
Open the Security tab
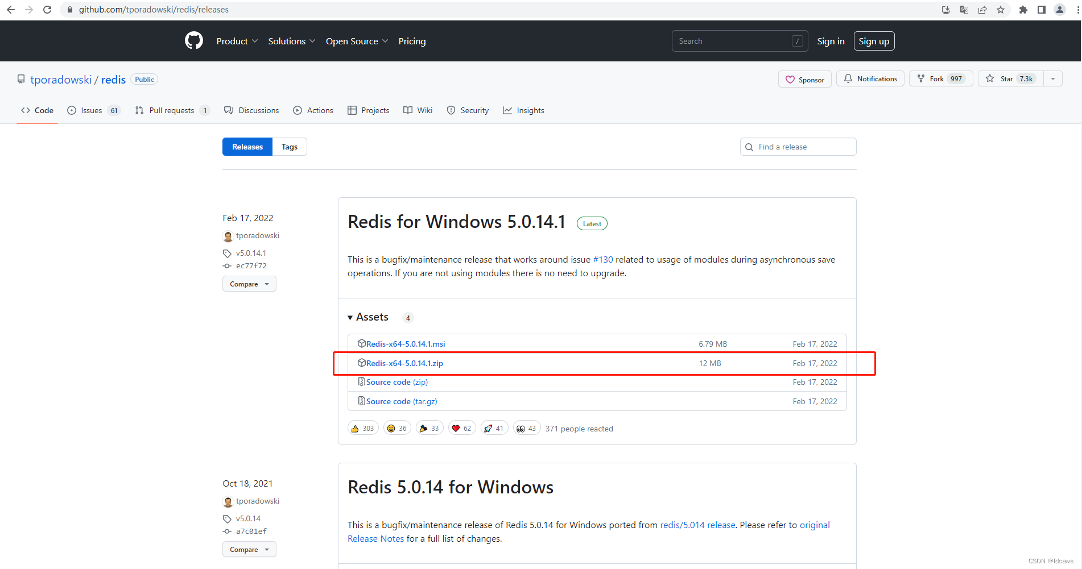tap(468, 110)
